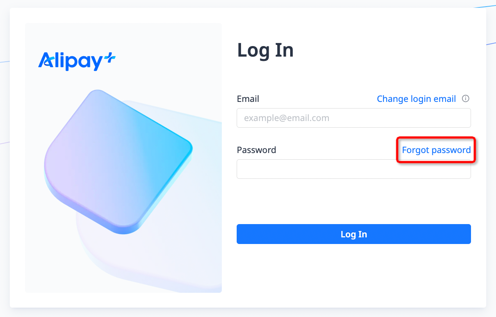
Task: Click the Forgot password link
Action: pyautogui.click(x=436, y=150)
